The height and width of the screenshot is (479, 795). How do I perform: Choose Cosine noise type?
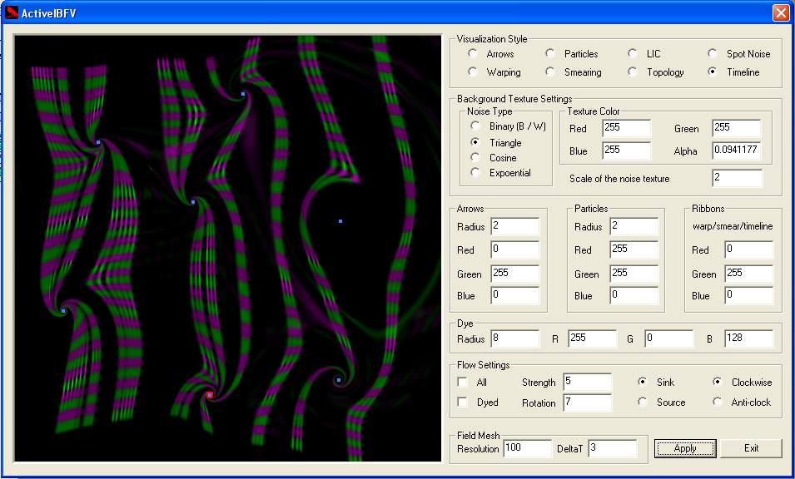tap(475, 157)
